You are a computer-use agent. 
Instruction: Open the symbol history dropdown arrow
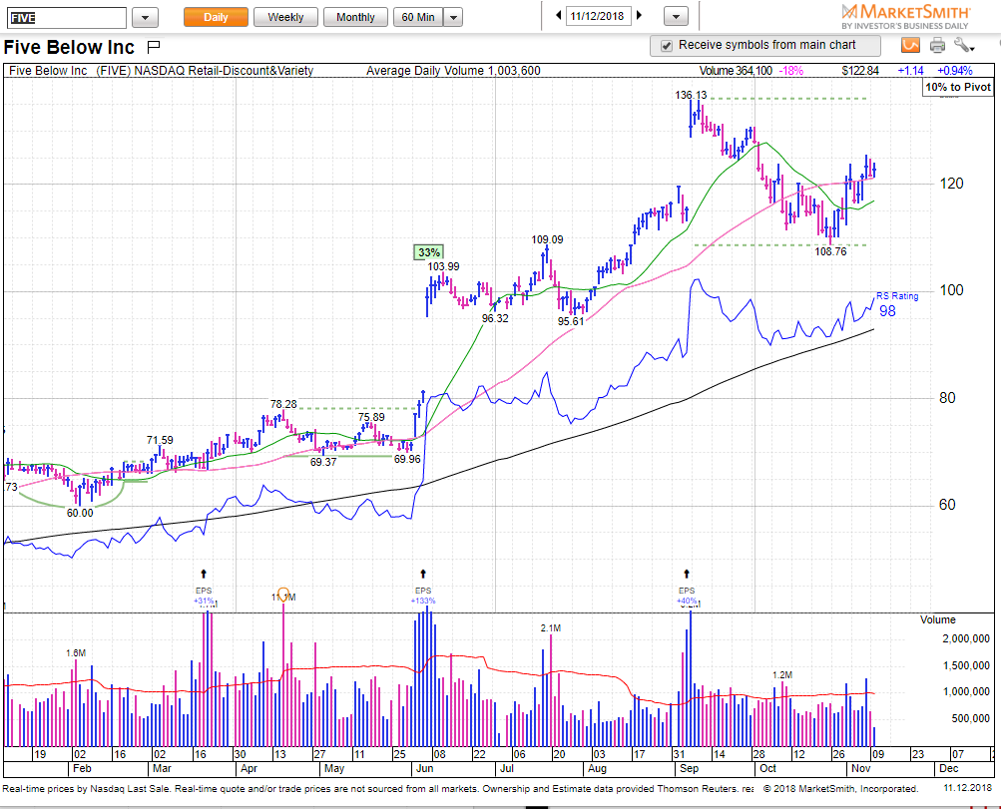[145, 17]
